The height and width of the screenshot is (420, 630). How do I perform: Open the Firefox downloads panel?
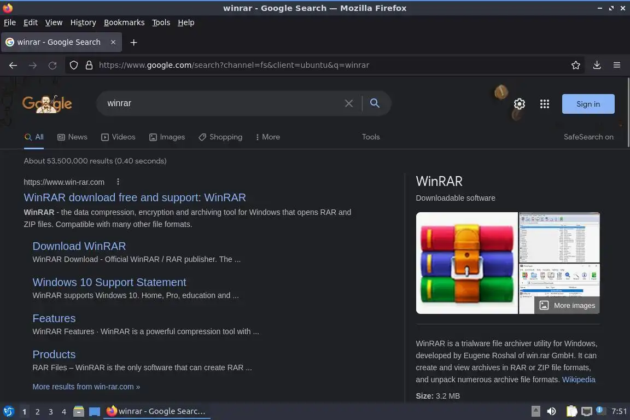pyautogui.click(x=597, y=65)
